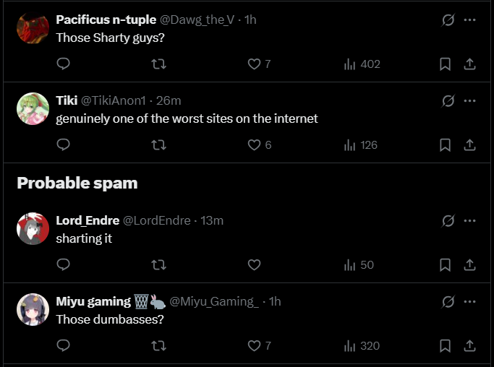Reply to Pacificus n-tuple's tweet

[63, 64]
